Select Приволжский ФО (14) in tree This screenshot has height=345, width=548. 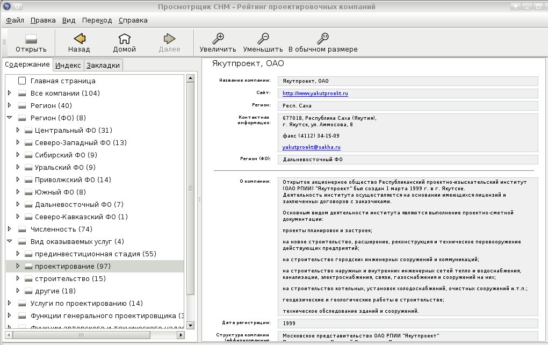pos(73,179)
